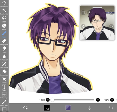Tap the back return arrow in bottom bar
This screenshot has width=117, height=112.
(x=111, y=108)
